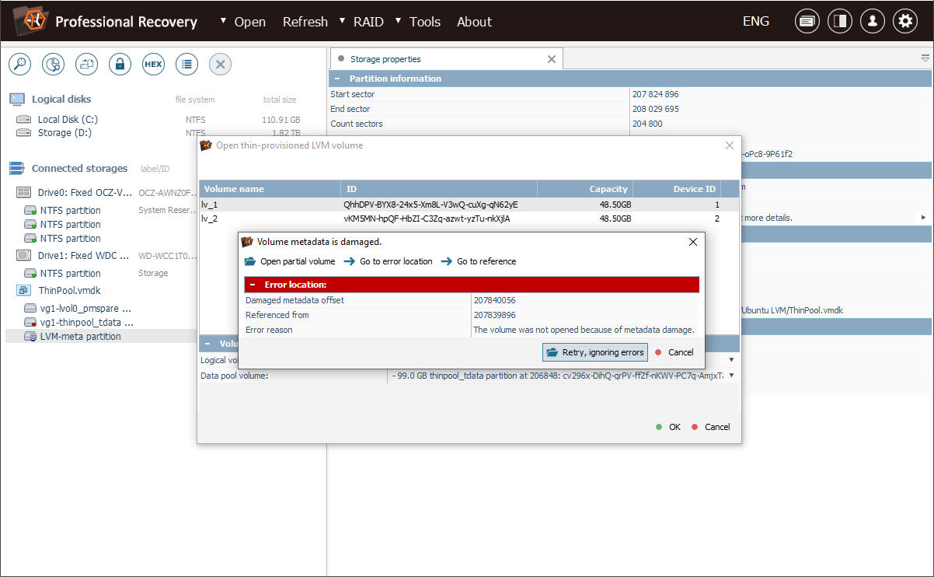This screenshot has width=934, height=577.
Task: Open the Open menu
Action: pyautogui.click(x=250, y=22)
